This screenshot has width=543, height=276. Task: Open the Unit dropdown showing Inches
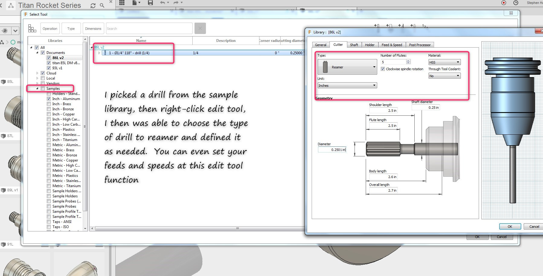pos(347,86)
